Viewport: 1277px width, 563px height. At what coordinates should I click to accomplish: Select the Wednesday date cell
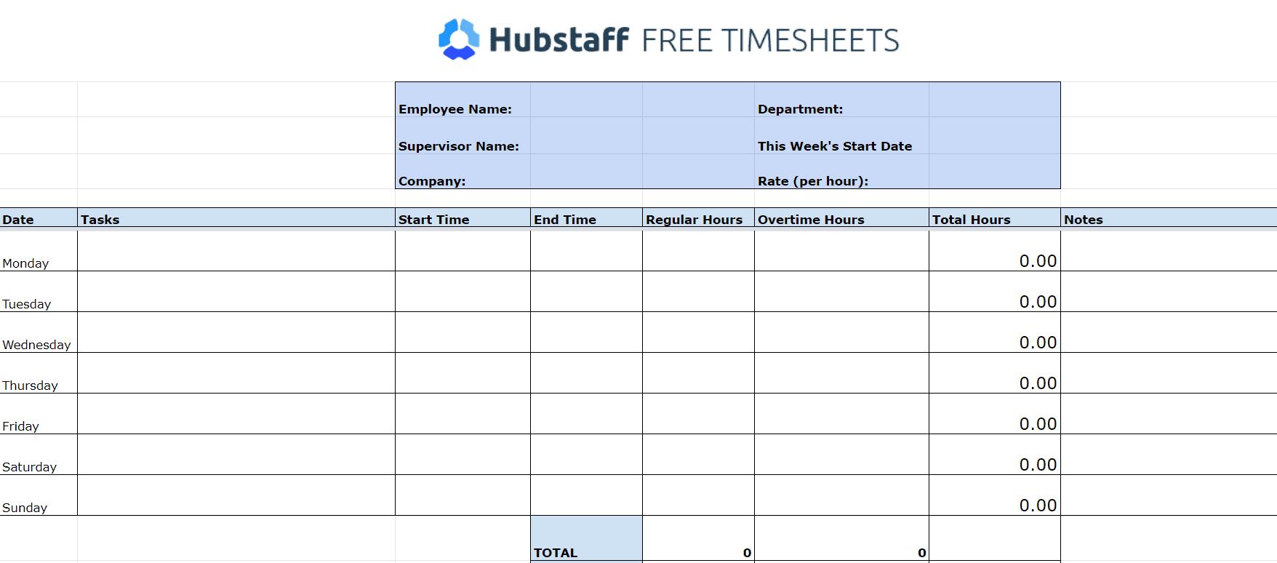click(x=39, y=332)
